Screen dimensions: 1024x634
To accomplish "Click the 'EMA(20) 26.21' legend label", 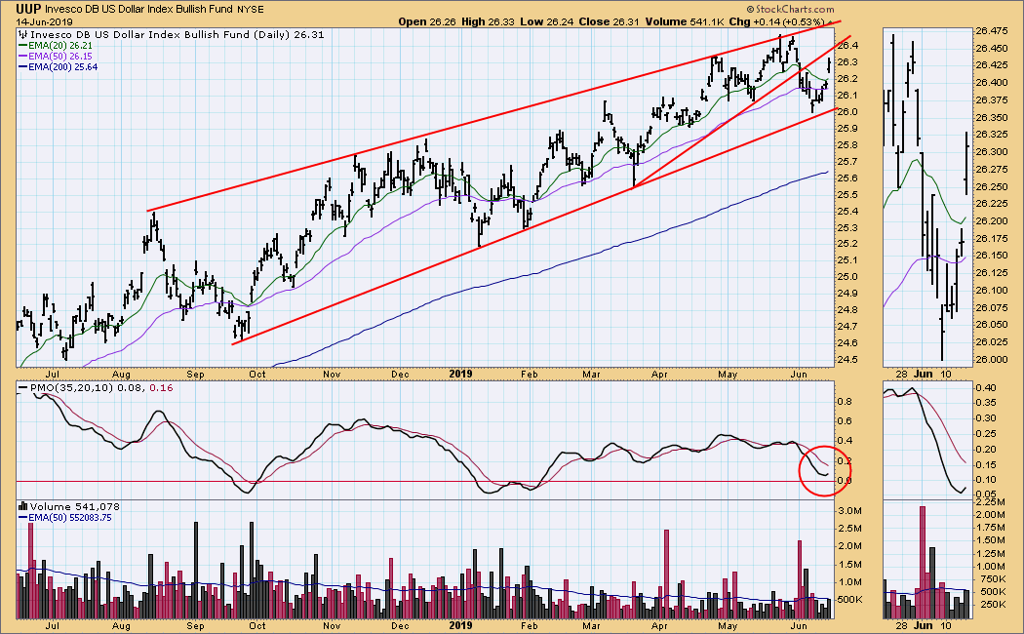I will pos(60,47).
